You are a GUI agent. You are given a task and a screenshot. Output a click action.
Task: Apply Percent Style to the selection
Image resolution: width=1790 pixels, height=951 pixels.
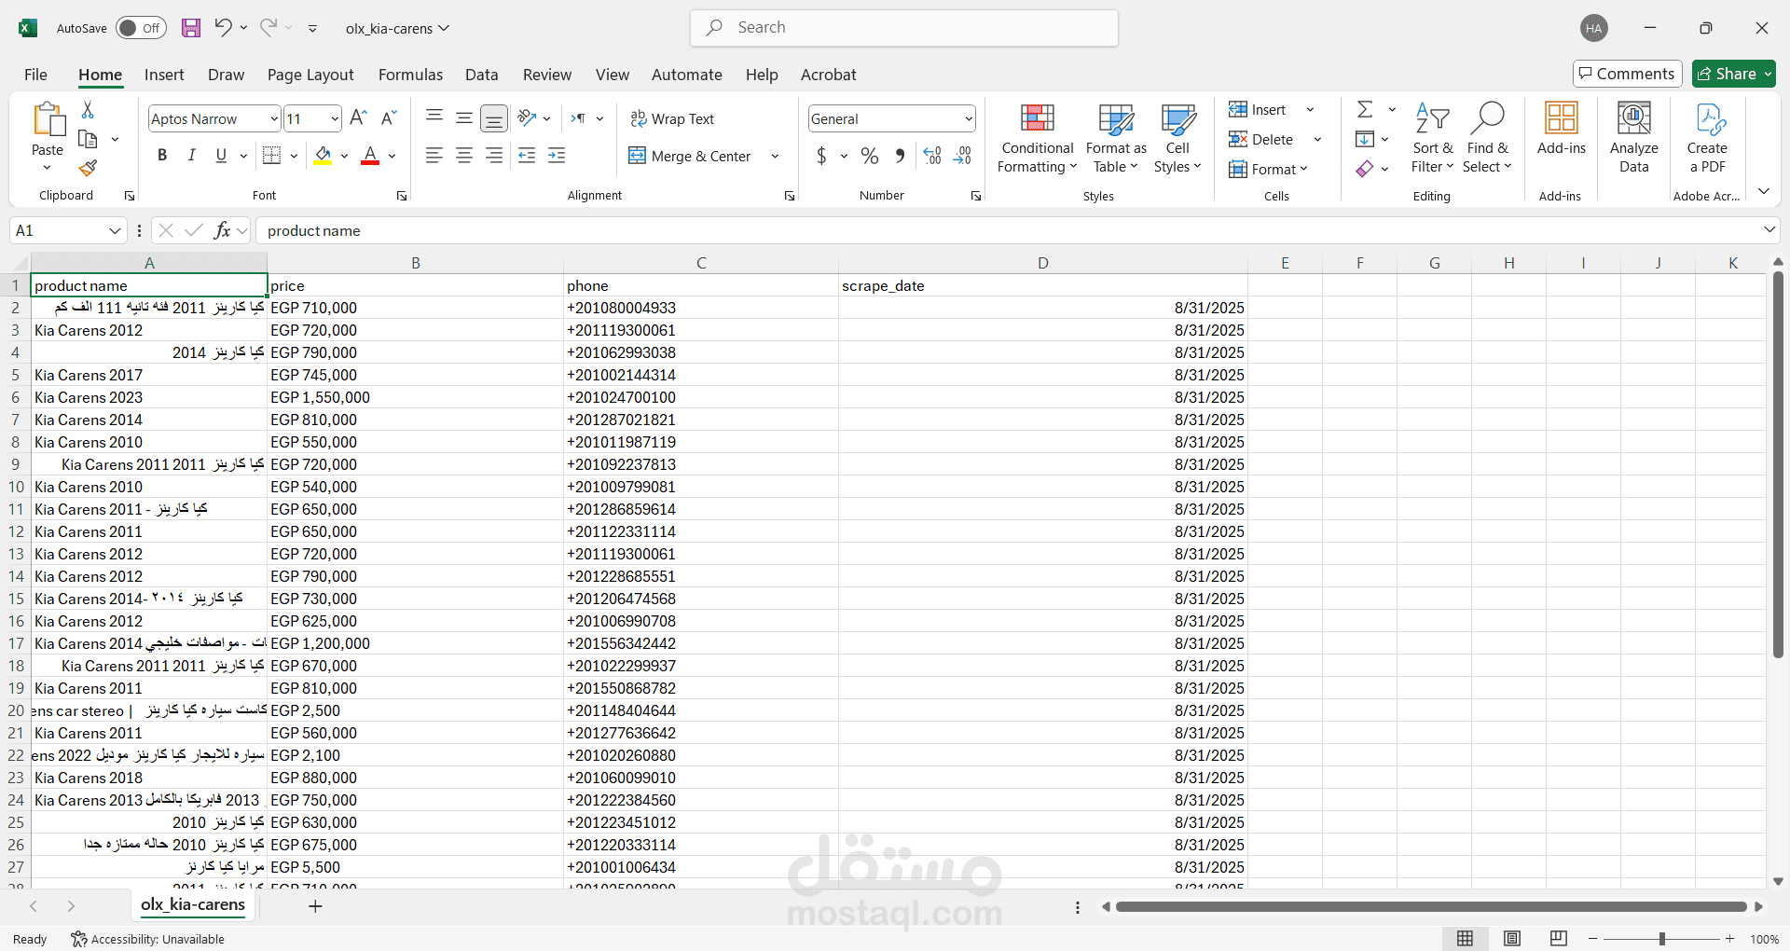click(x=869, y=156)
